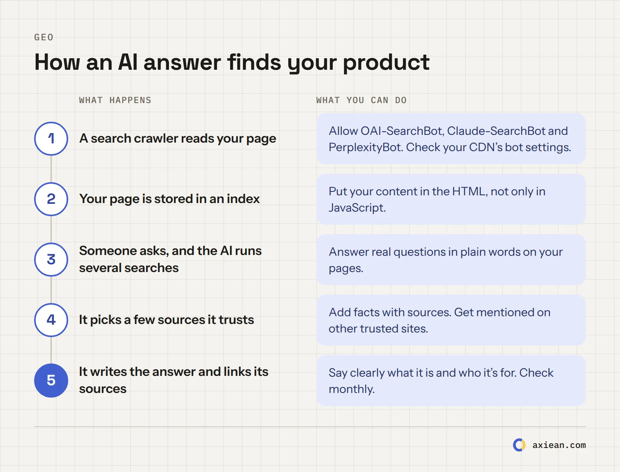This screenshot has height=472, width=620.
Task: Click the filled step 5 number circle
Action: point(51,381)
